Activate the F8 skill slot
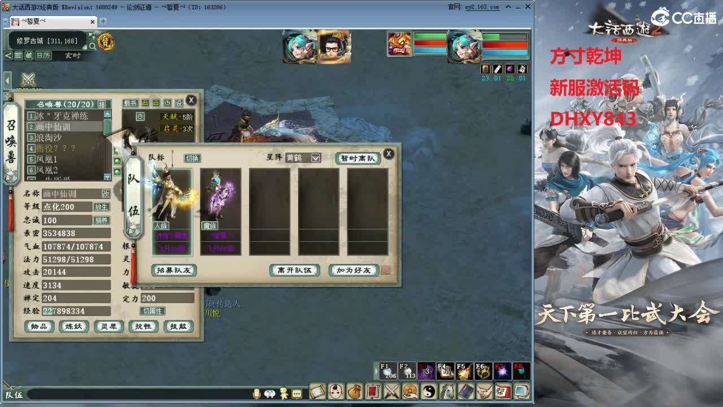Screen dimensions: 723x407 [x=521, y=371]
